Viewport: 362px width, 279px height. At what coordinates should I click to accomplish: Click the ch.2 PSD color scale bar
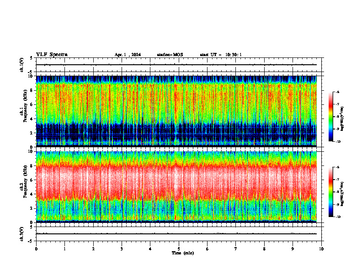coord(331,192)
